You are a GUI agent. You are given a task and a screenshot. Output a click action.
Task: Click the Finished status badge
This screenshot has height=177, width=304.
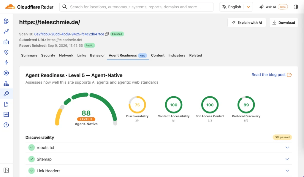pos(117,34)
